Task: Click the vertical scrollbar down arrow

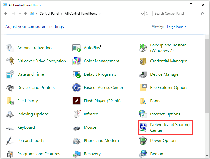Action: click(207, 156)
